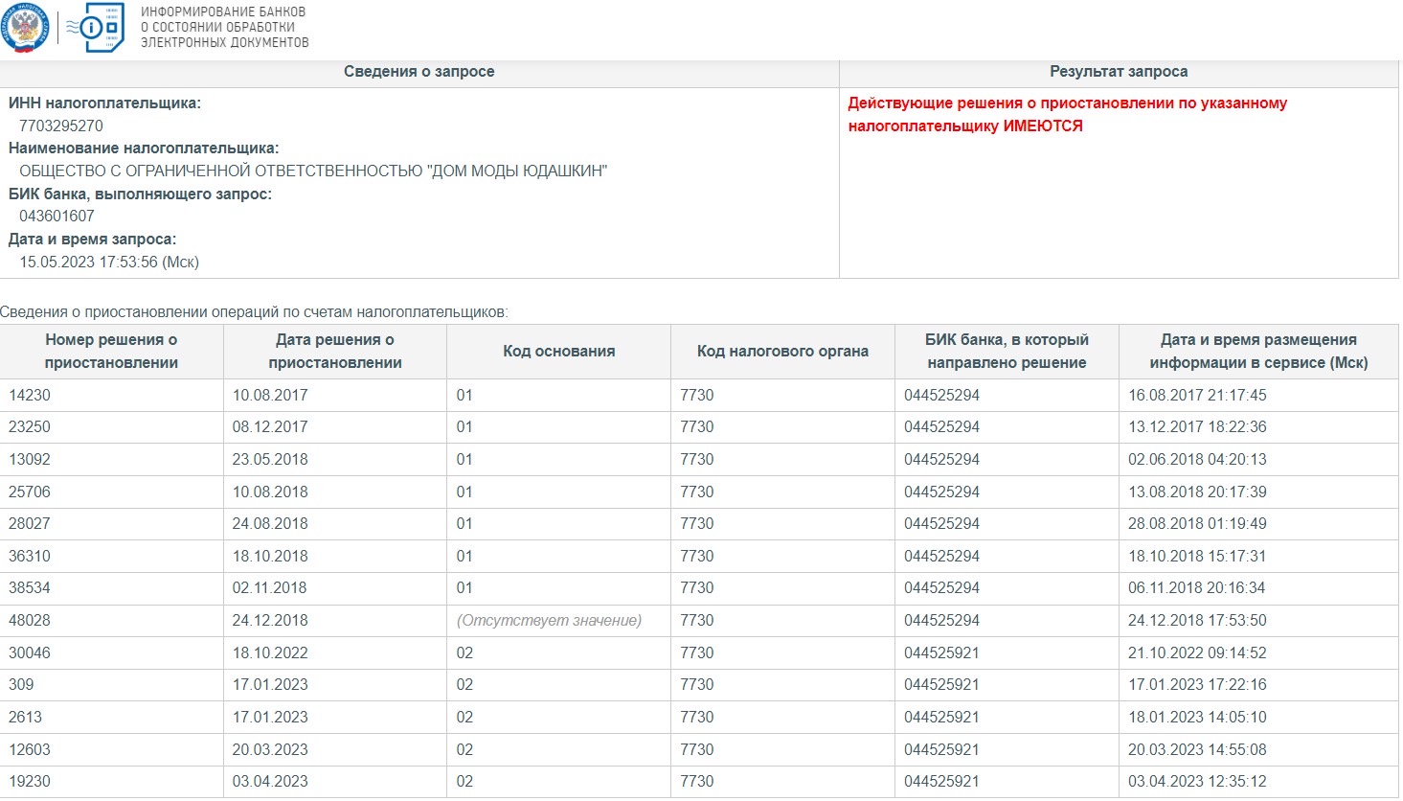Click decision number 2613
This screenshot has height=801, width=1403.
[x=26, y=718]
